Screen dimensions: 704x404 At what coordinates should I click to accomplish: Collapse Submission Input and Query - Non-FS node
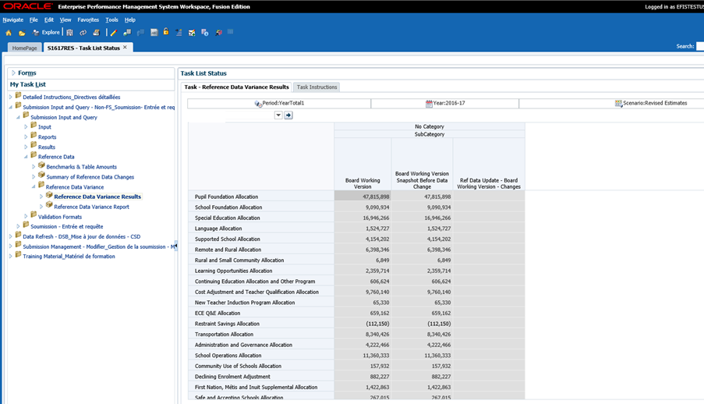pyautogui.click(x=11, y=108)
